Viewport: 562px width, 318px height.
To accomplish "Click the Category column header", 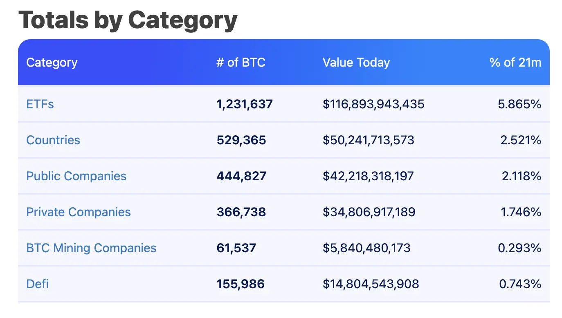I will (52, 63).
